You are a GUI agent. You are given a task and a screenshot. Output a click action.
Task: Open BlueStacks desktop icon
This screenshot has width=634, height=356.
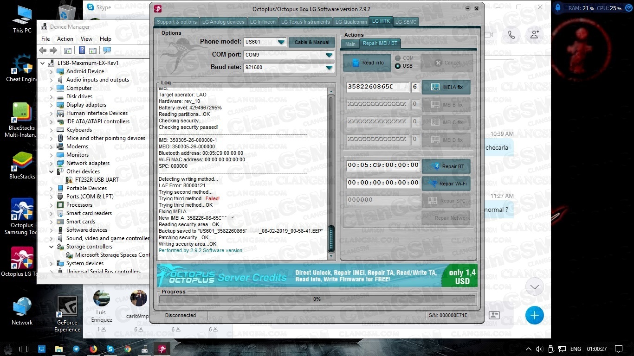[22, 165]
